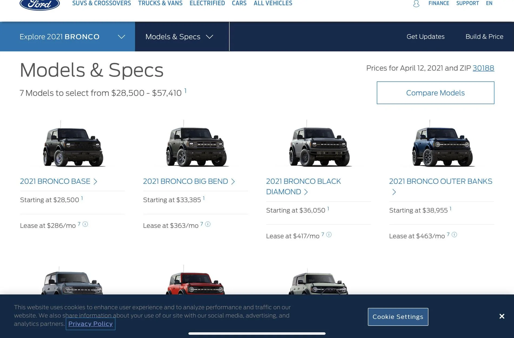Click "Lease at $463/mo" text

click(417, 236)
